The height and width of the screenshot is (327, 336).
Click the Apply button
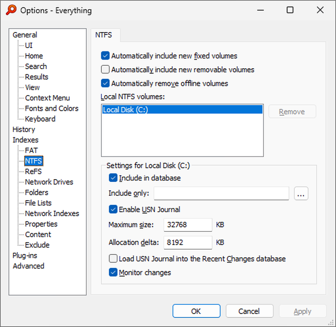302,311
